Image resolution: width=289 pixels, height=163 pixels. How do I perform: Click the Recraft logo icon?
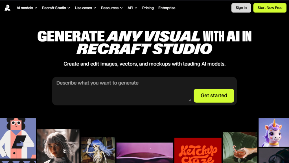coord(7,8)
